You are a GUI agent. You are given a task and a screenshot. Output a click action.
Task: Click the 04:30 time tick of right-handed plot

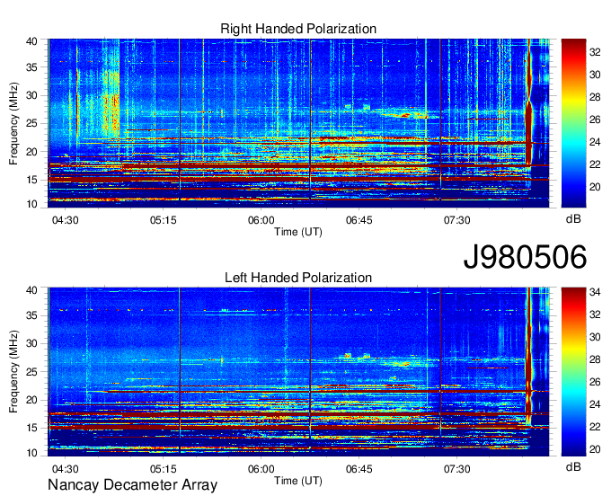click(65, 220)
